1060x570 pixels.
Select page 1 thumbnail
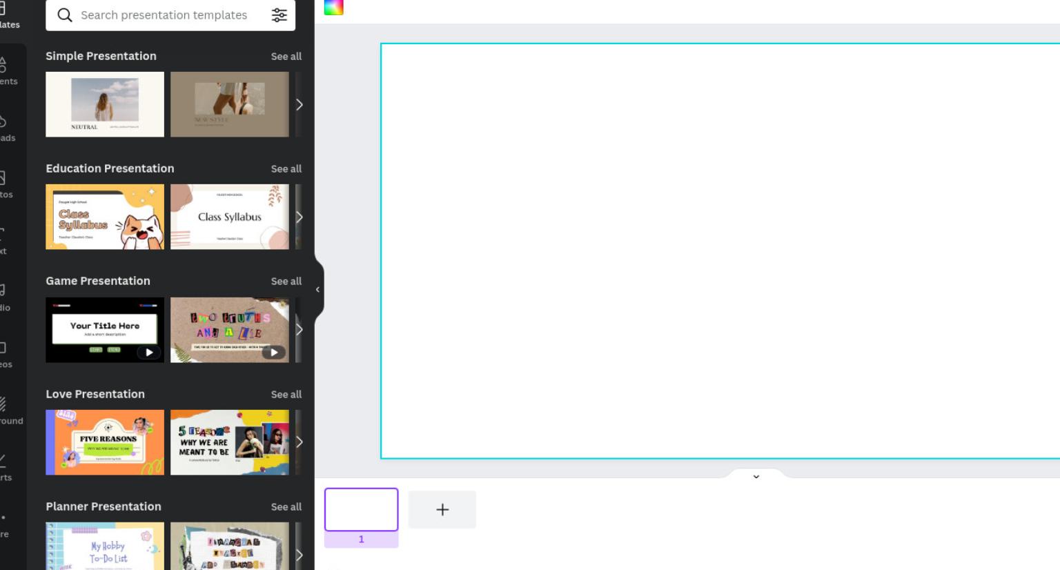coord(362,509)
